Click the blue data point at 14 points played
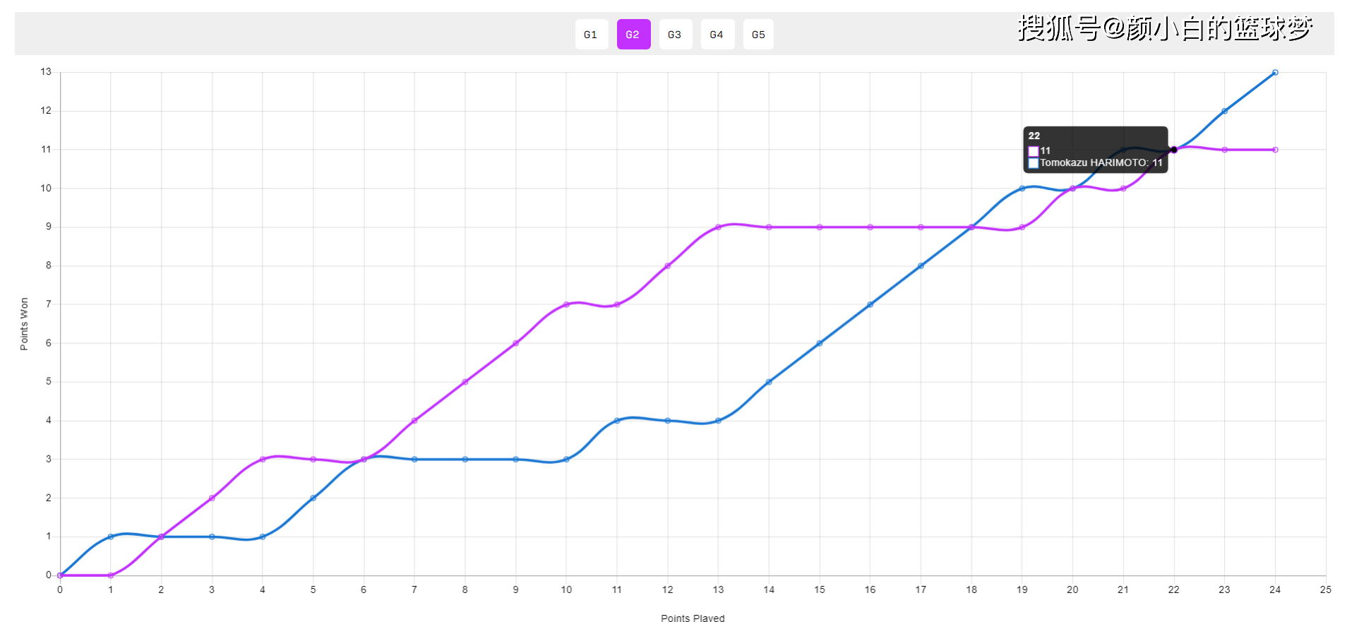This screenshot has width=1347, height=622. [769, 382]
